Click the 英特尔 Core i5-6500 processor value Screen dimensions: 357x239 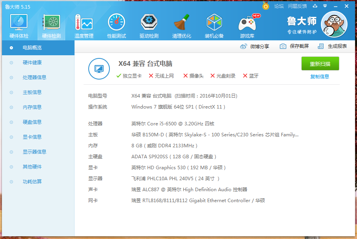coord(173,124)
